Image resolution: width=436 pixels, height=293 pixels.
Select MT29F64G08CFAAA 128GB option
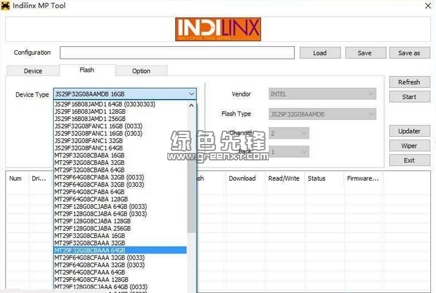[x=120, y=280]
